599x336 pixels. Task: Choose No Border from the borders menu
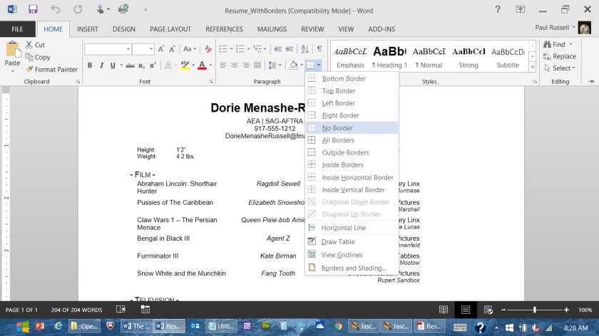pyautogui.click(x=337, y=128)
